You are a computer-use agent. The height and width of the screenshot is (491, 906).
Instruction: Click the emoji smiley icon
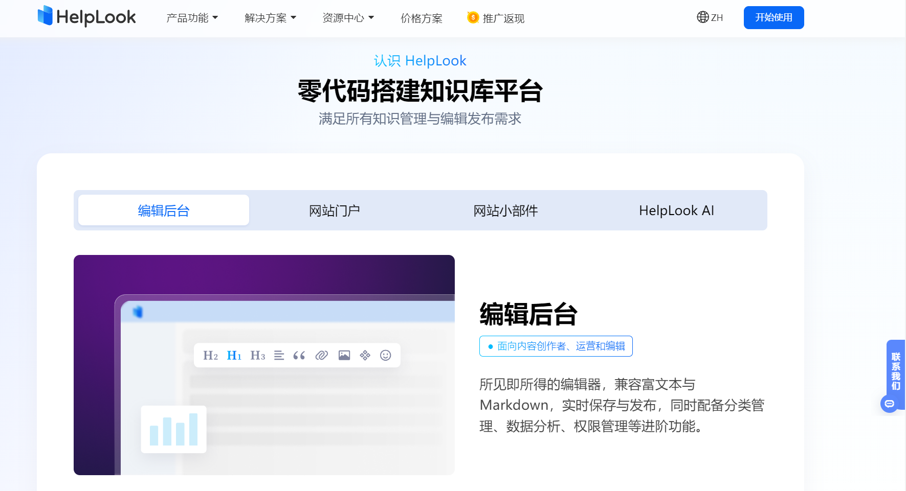[386, 356]
